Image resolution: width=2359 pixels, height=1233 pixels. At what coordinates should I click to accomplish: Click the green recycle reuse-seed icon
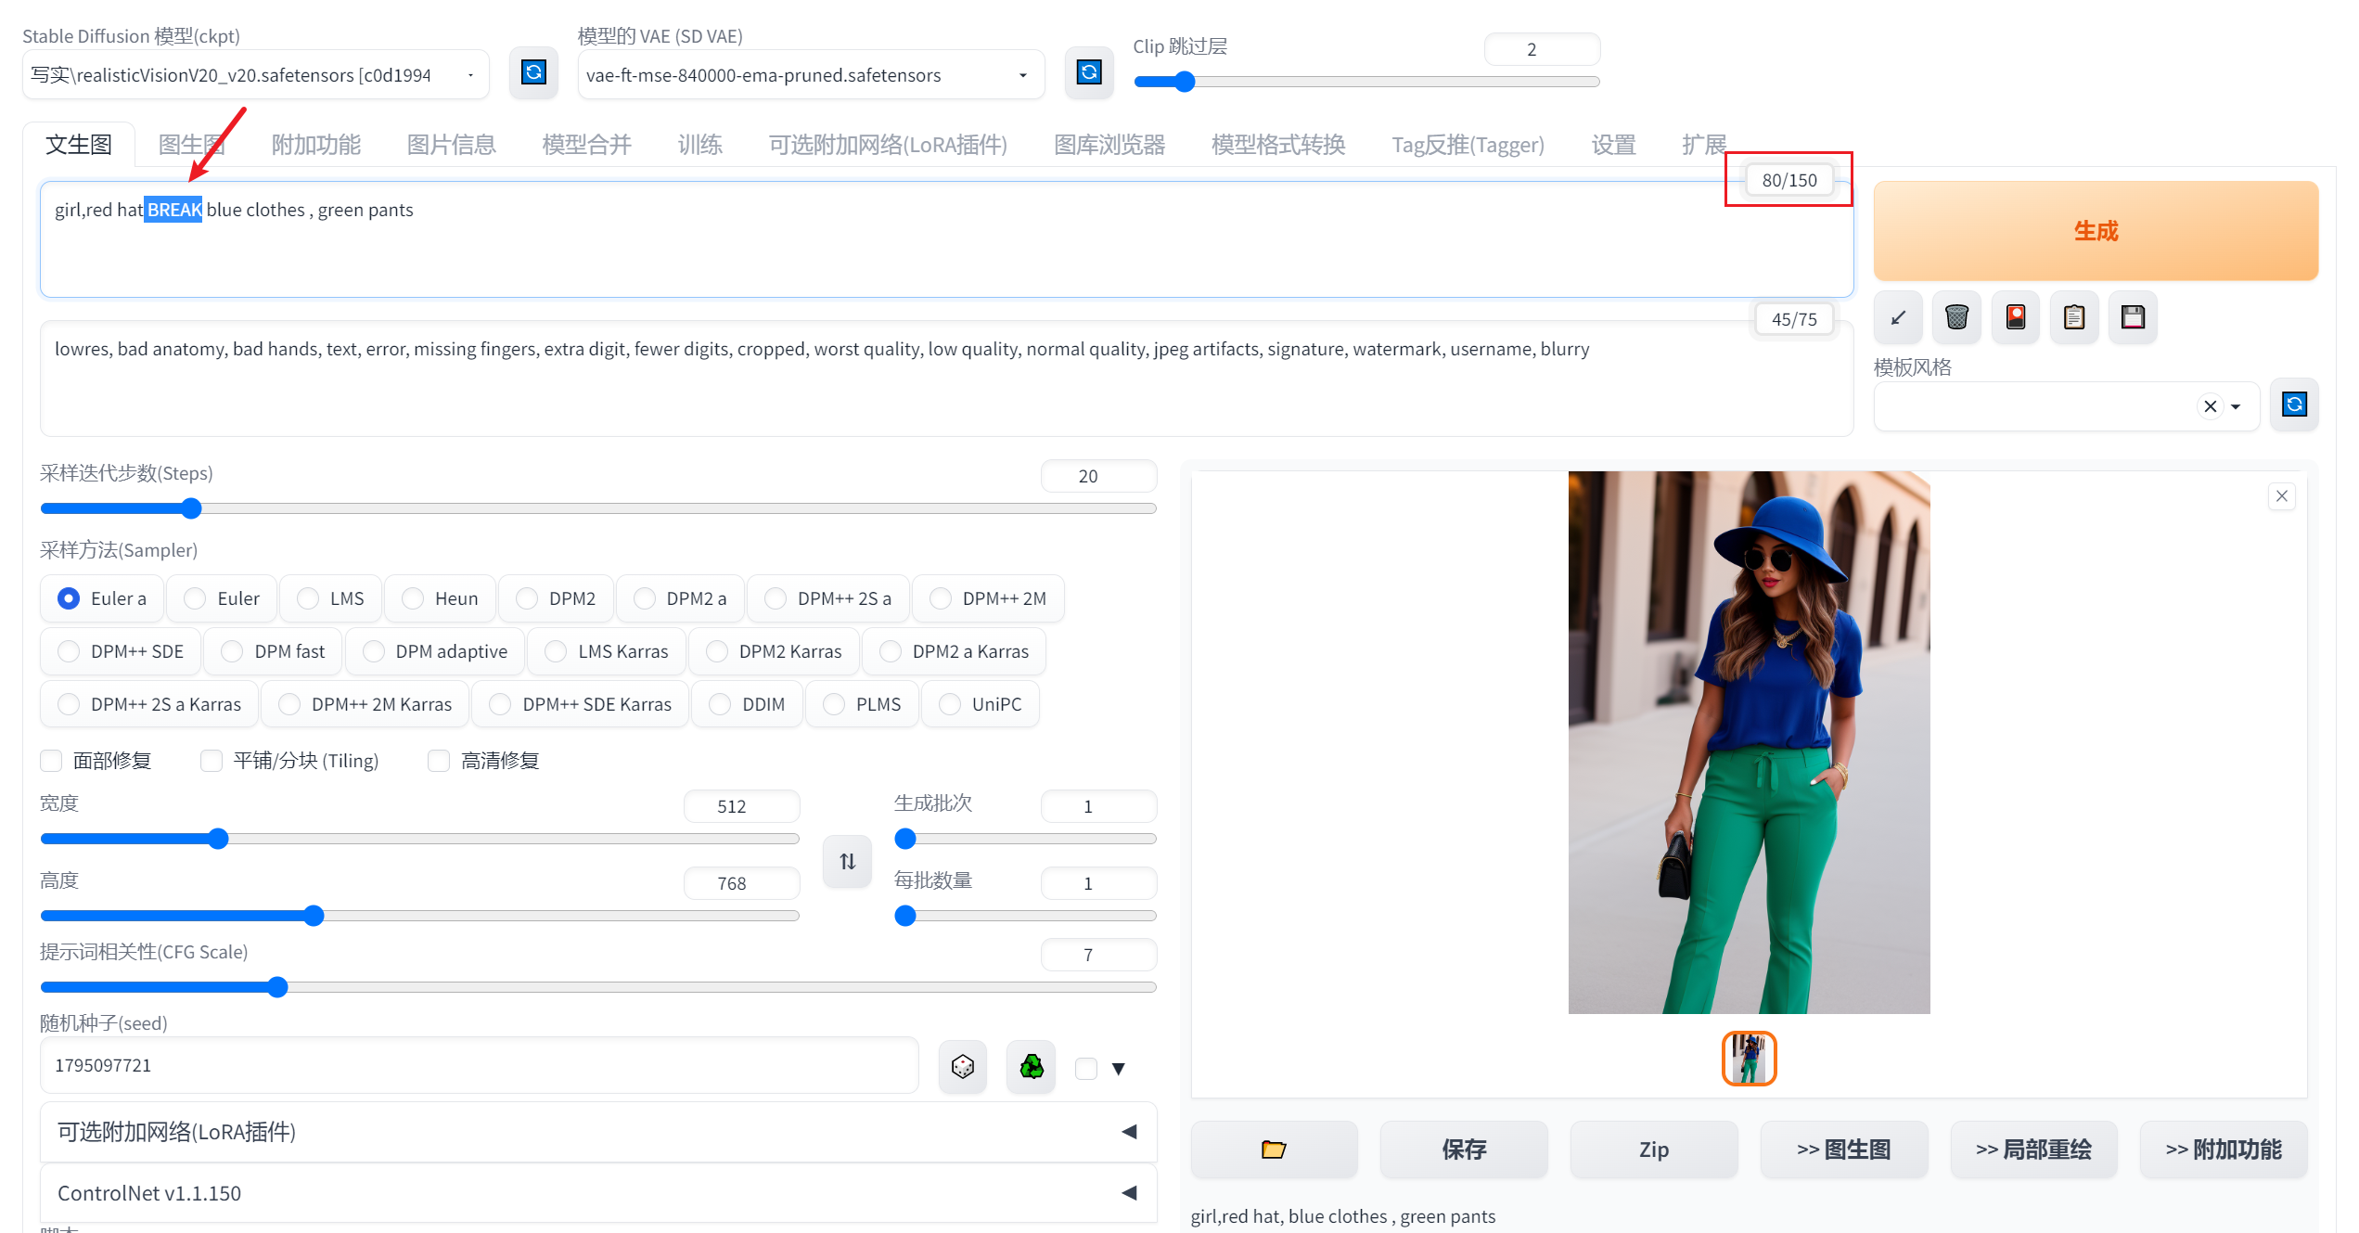1031,1067
